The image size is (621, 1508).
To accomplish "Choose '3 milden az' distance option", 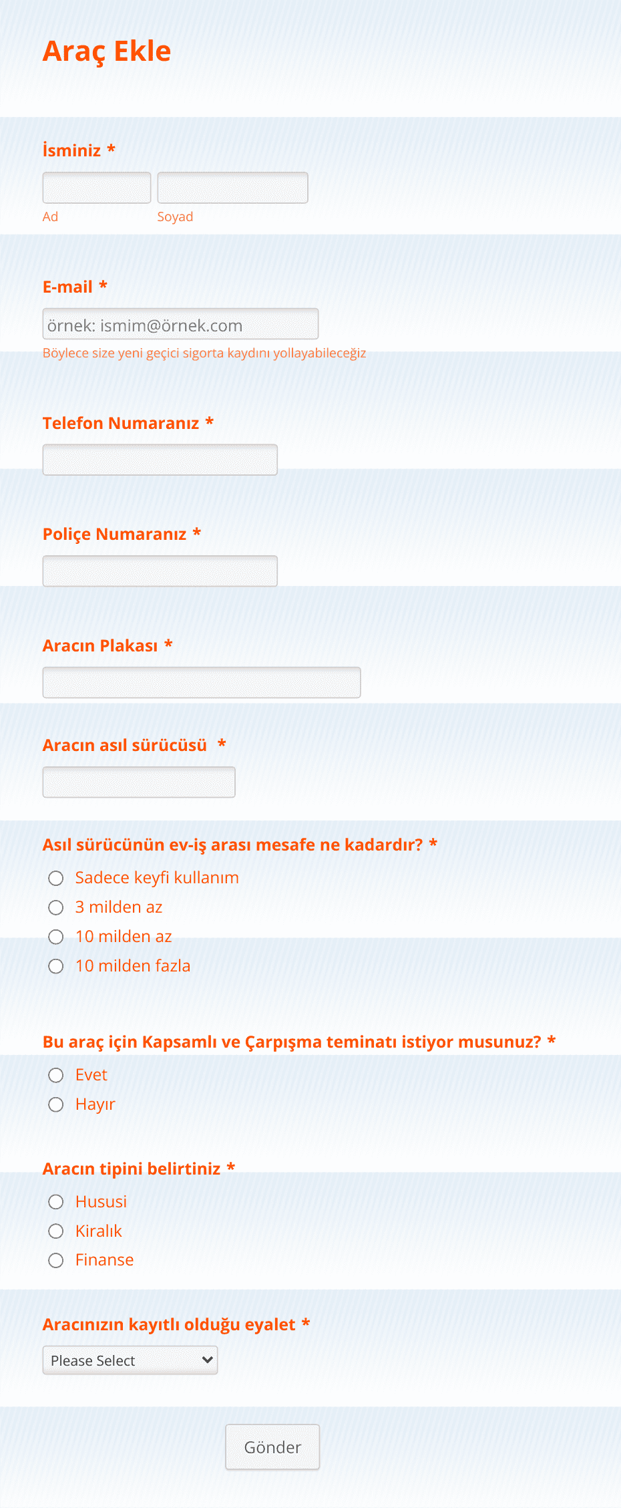I will pos(56,907).
